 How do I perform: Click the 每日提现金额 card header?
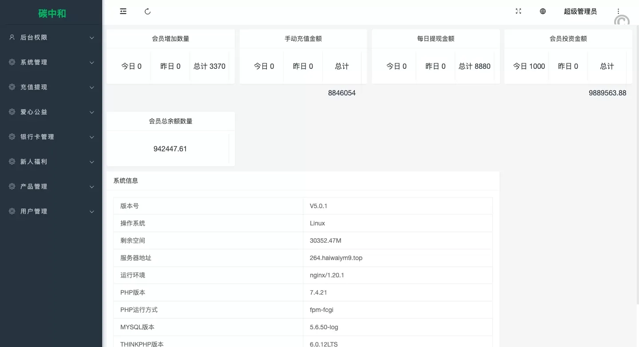435,39
